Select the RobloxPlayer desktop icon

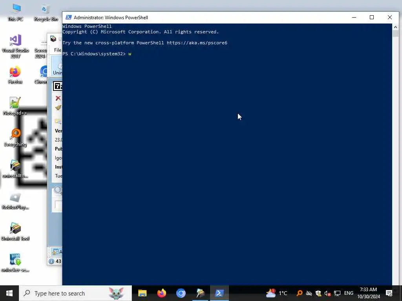click(15, 201)
